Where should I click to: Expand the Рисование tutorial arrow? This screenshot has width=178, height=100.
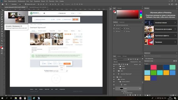tap(175, 42)
